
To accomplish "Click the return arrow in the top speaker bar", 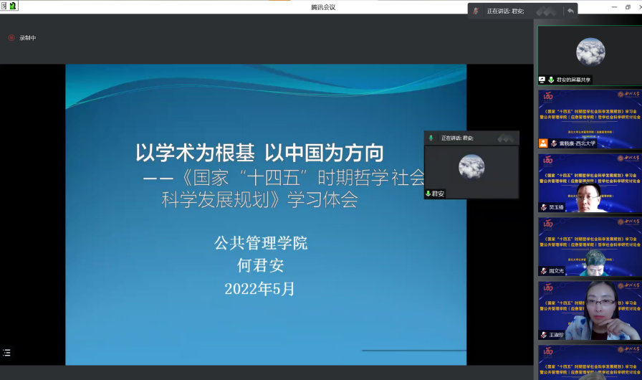I will click(x=570, y=11).
